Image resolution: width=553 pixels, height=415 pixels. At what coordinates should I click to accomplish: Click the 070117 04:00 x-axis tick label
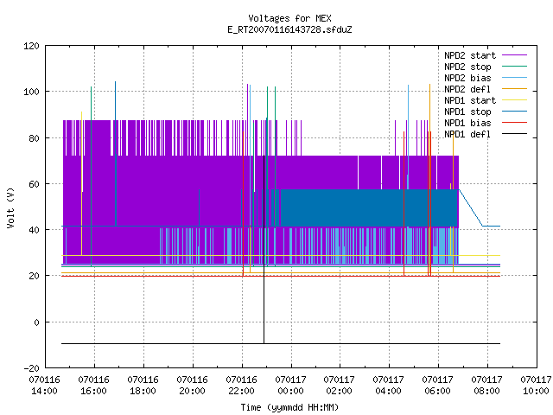[388, 386]
